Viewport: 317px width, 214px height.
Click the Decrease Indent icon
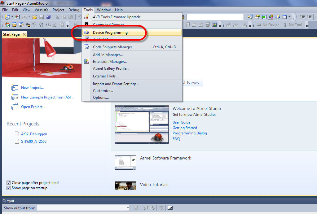click(302, 17)
